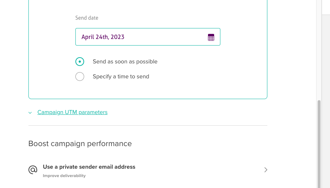Click the 'Send as soon as possible' label
This screenshot has height=188, width=330.
[x=125, y=62]
